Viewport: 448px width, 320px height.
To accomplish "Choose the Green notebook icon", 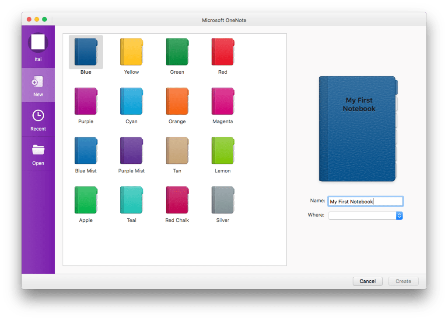I will coord(177,52).
